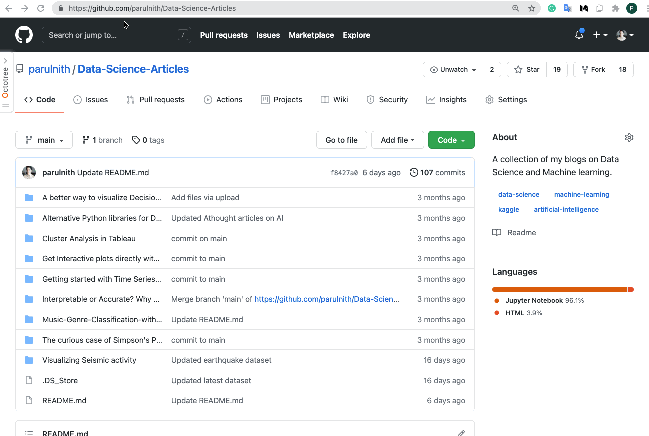Image resolution: width=649 pixels, height=436 pixels.
Task: Toggle Star on this repository
Action: pyautogui.click(x=527, y=70)
